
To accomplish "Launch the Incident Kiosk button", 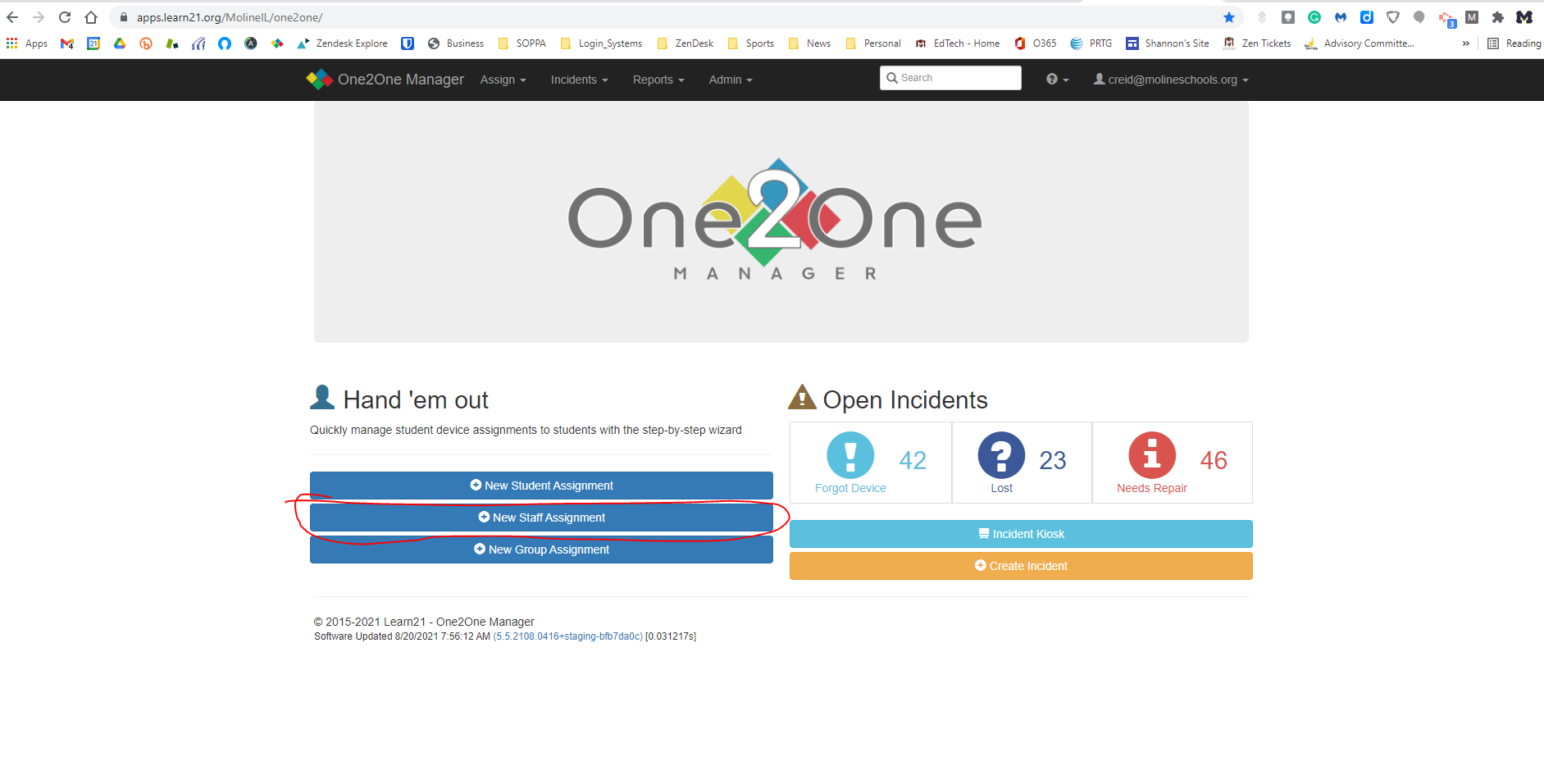I will point(1021,534).
